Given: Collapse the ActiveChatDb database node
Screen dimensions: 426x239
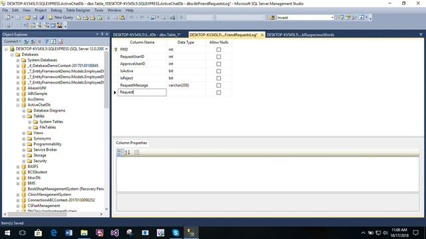Looking at the screenshot, I should 18,105.
